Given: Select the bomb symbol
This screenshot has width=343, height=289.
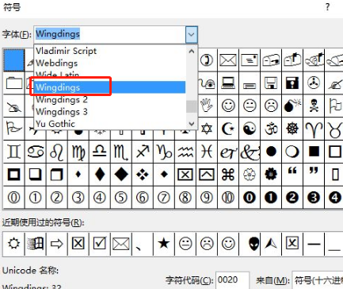Looking at the screenshot, I should pyautogui.click(x=292, y=106).
